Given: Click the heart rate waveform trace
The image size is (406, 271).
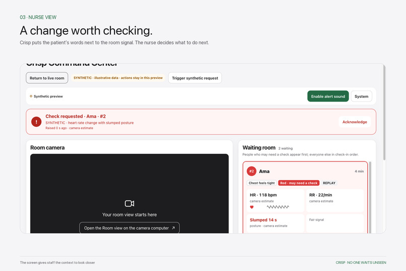Looking at the screenshot, I should click(x=278, y=207).
